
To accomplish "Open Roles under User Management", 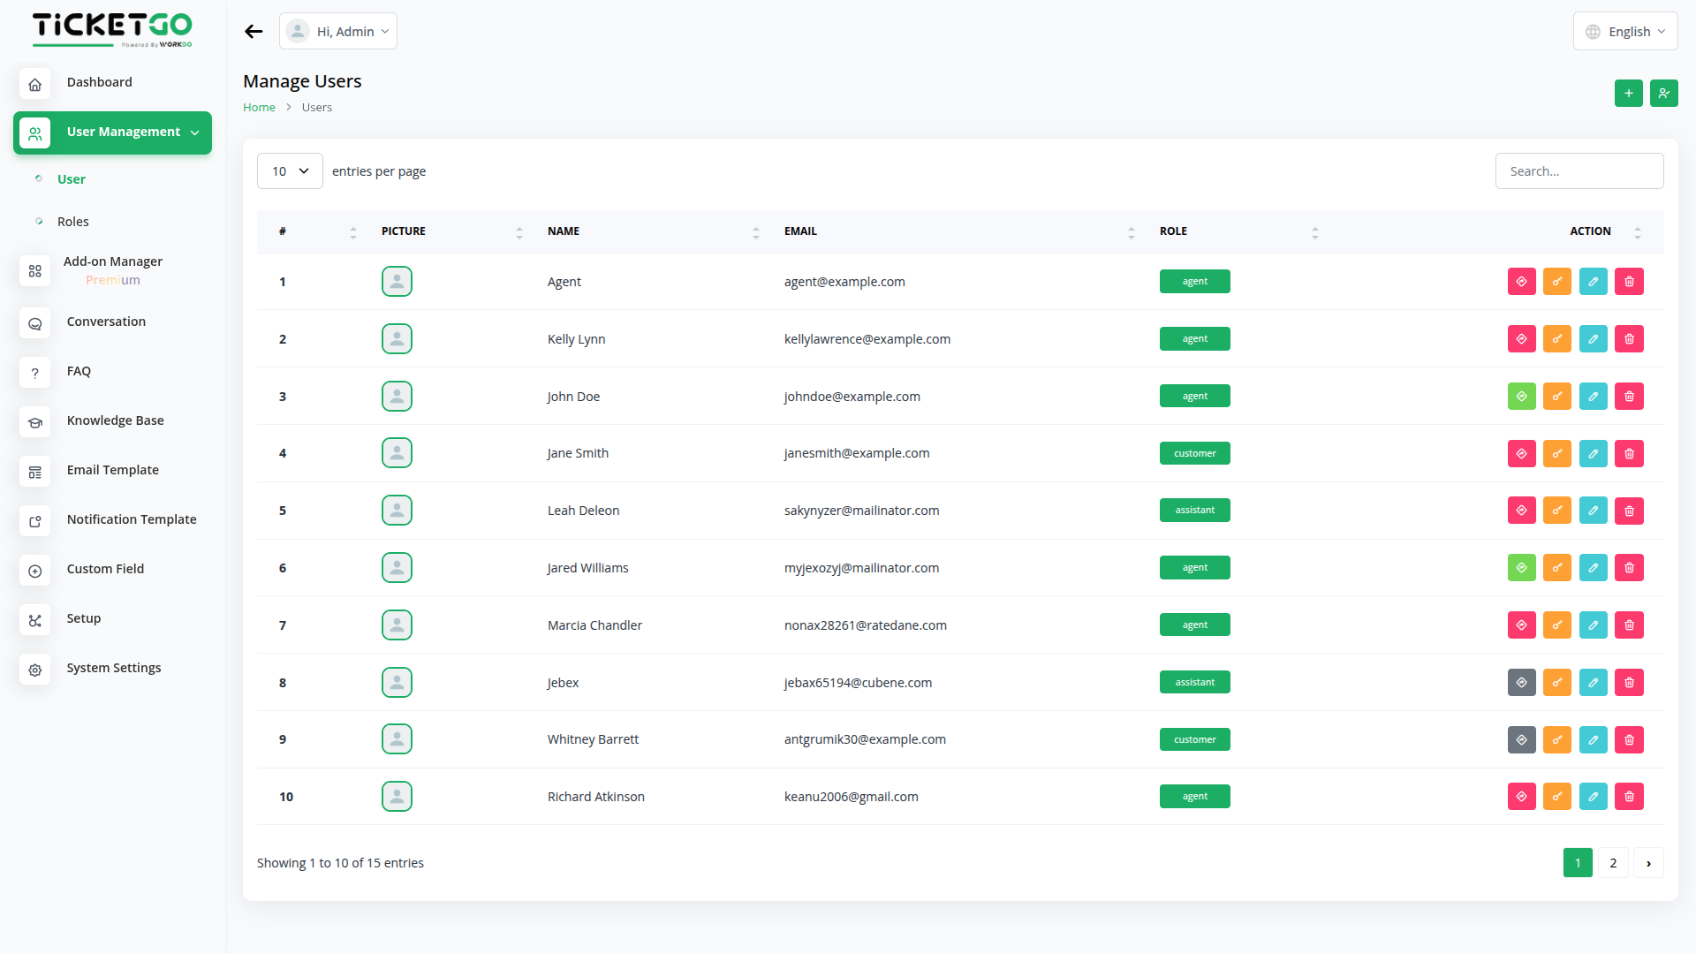I will point(73,222).
